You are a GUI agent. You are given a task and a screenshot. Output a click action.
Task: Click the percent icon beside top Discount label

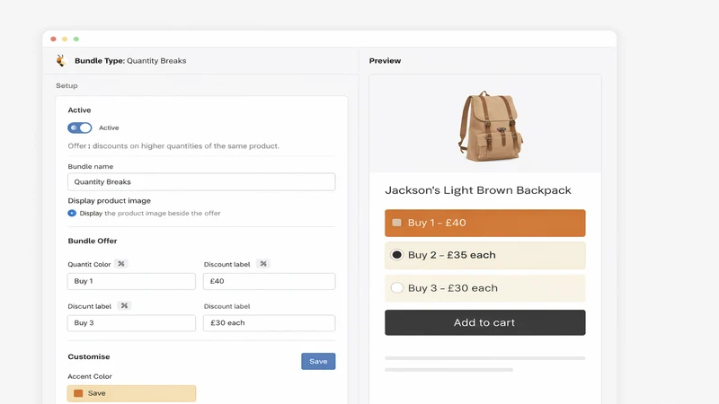[x=263, y=264]
